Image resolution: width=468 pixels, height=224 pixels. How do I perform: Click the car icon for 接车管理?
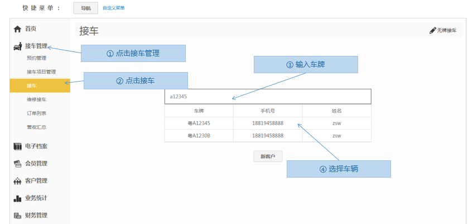(x=18, y=46)
